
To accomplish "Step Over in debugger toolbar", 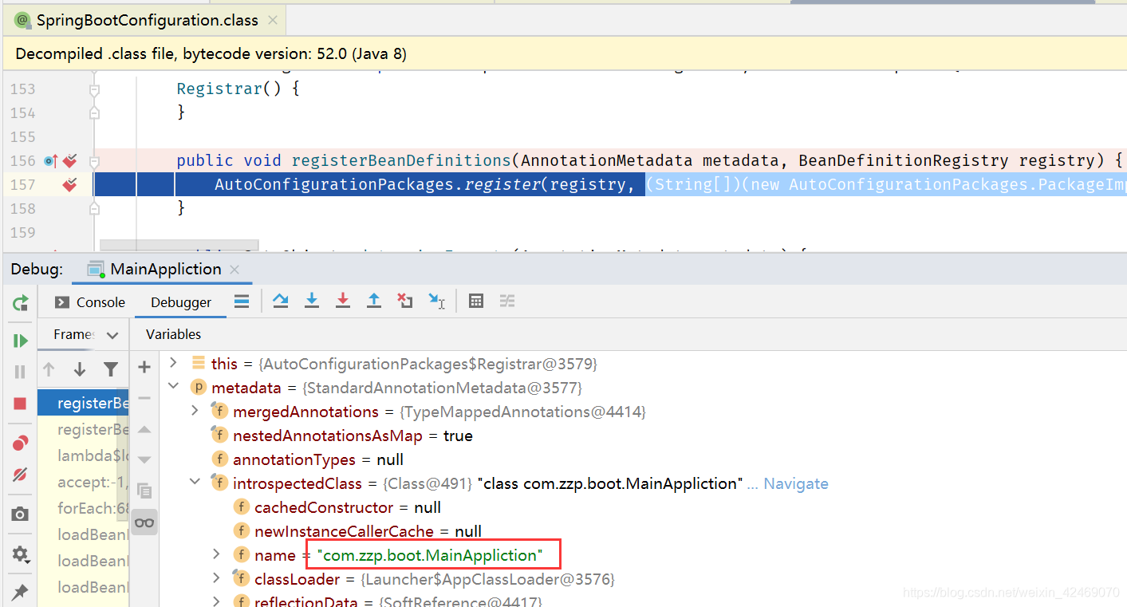I will coord(280,301).
